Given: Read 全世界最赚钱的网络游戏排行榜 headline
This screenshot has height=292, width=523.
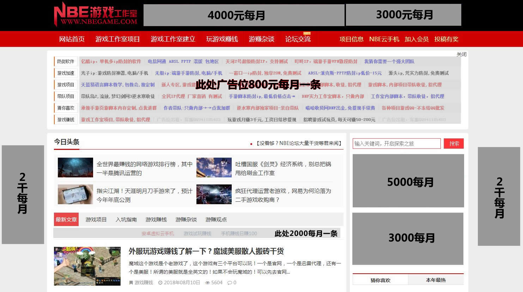Looking at the screenshot, I should click(145, 169).
